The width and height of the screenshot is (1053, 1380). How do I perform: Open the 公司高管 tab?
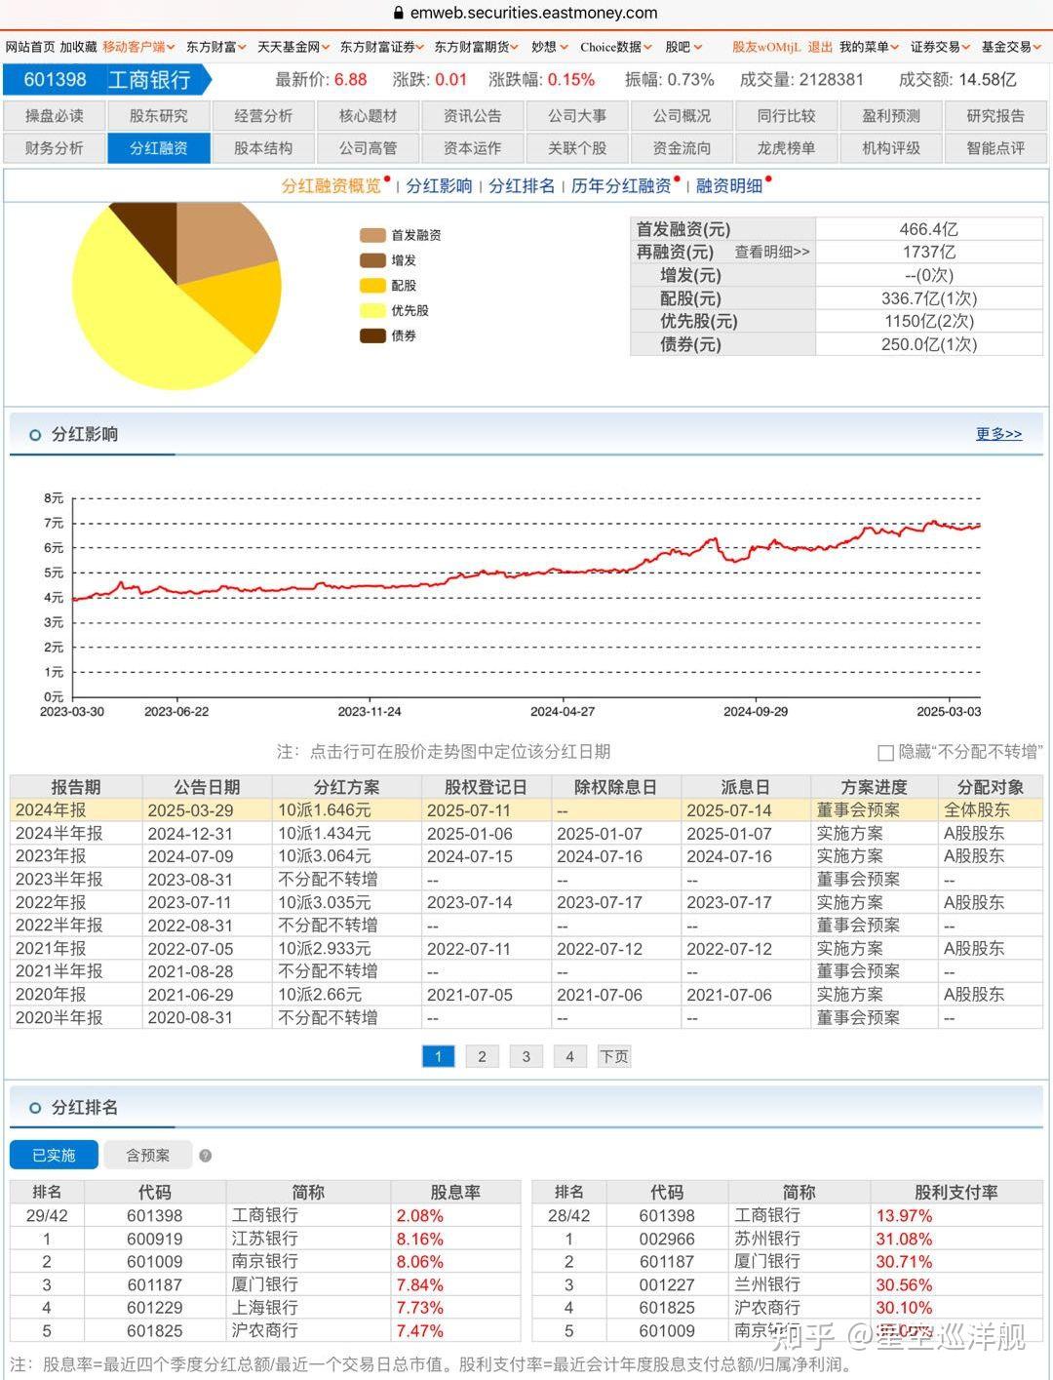tap(368, 148)
